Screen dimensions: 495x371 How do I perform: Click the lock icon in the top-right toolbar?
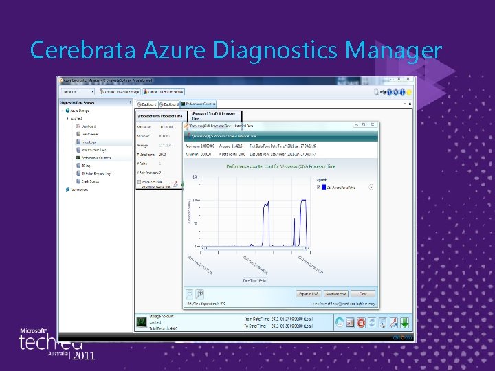tap(376, 92)
